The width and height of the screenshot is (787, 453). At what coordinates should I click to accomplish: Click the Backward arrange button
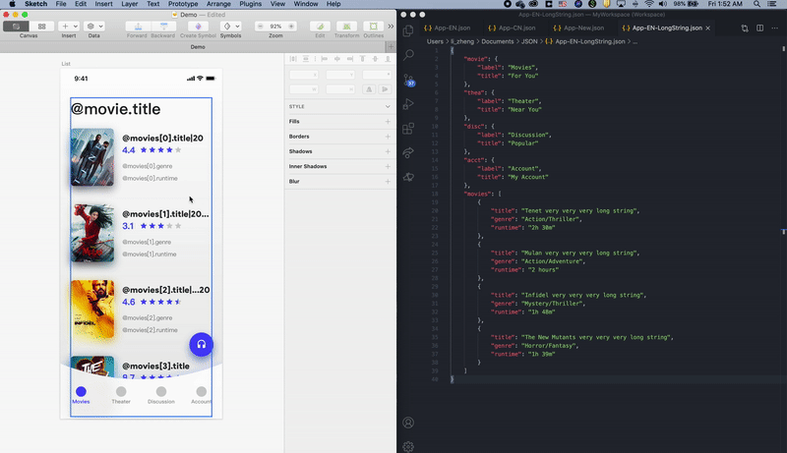coord(163,27)
